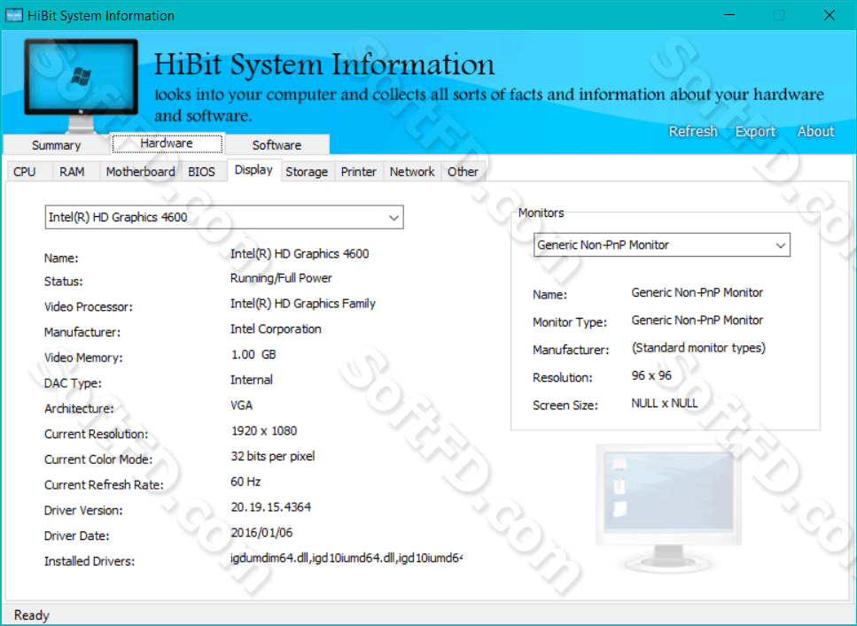Click the '32 bits per pixel' value
The image size is (857, 626).
pyautogui.click(x=273, y=456)
